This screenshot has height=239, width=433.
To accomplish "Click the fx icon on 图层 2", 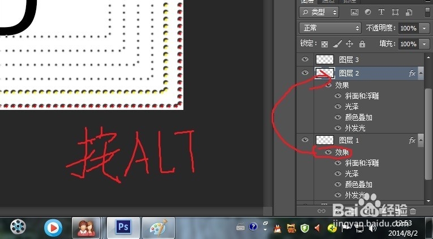I will [x=412, y=73].
